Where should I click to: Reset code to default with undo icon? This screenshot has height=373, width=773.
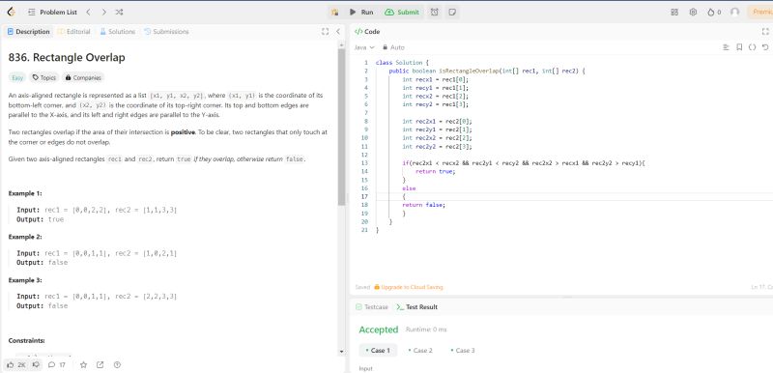[x=765, y=47]
